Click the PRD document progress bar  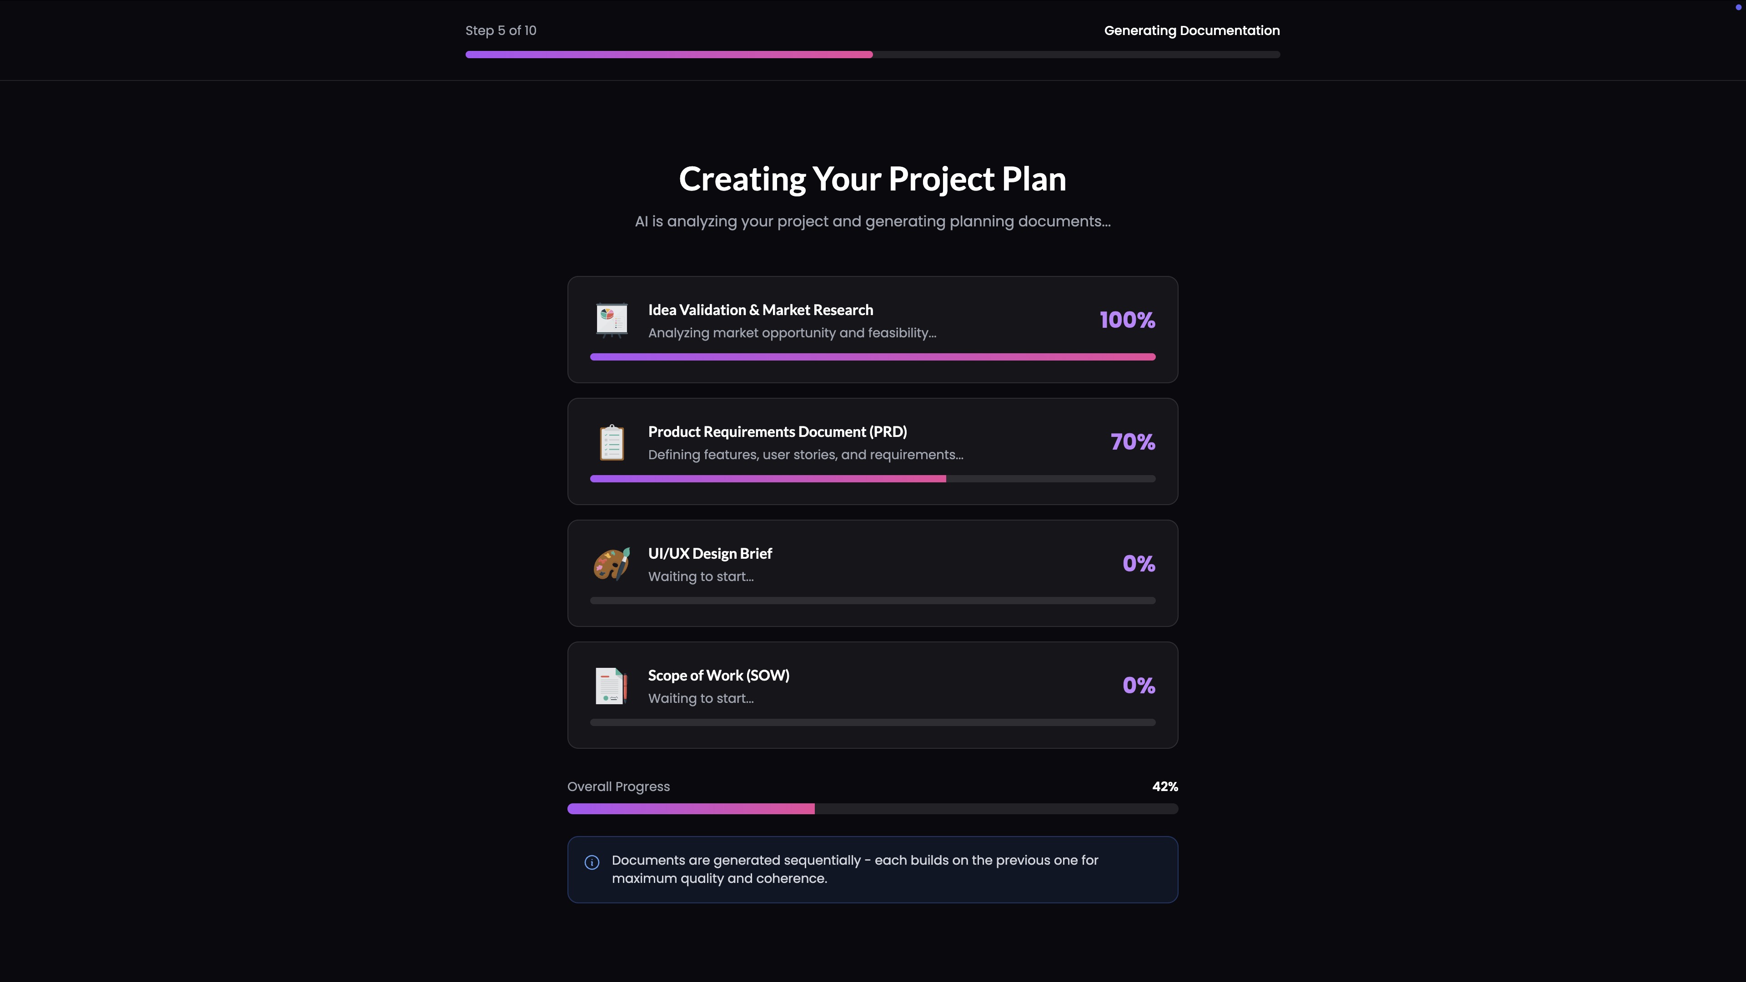(x=873, y=478)
